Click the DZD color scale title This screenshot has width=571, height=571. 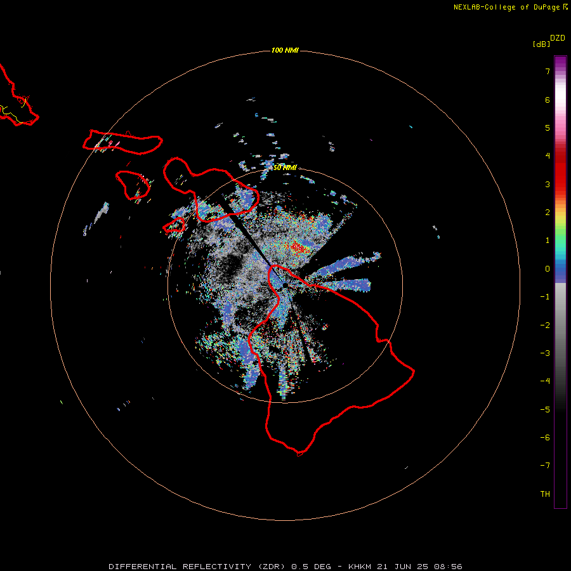pyautogui.click(x=558, y=38)
